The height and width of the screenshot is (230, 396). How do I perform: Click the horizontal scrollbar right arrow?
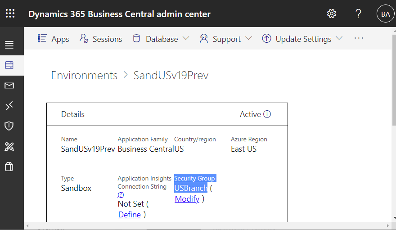(x=388, y=225)
